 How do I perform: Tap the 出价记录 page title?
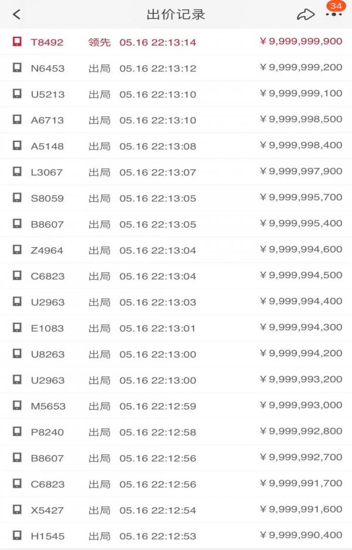[x=175, y=15]
